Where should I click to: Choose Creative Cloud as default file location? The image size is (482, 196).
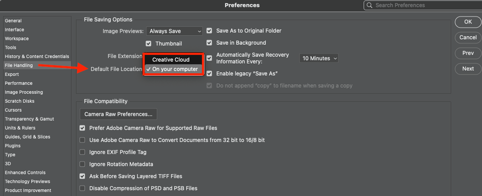click(x=171, y=60)
